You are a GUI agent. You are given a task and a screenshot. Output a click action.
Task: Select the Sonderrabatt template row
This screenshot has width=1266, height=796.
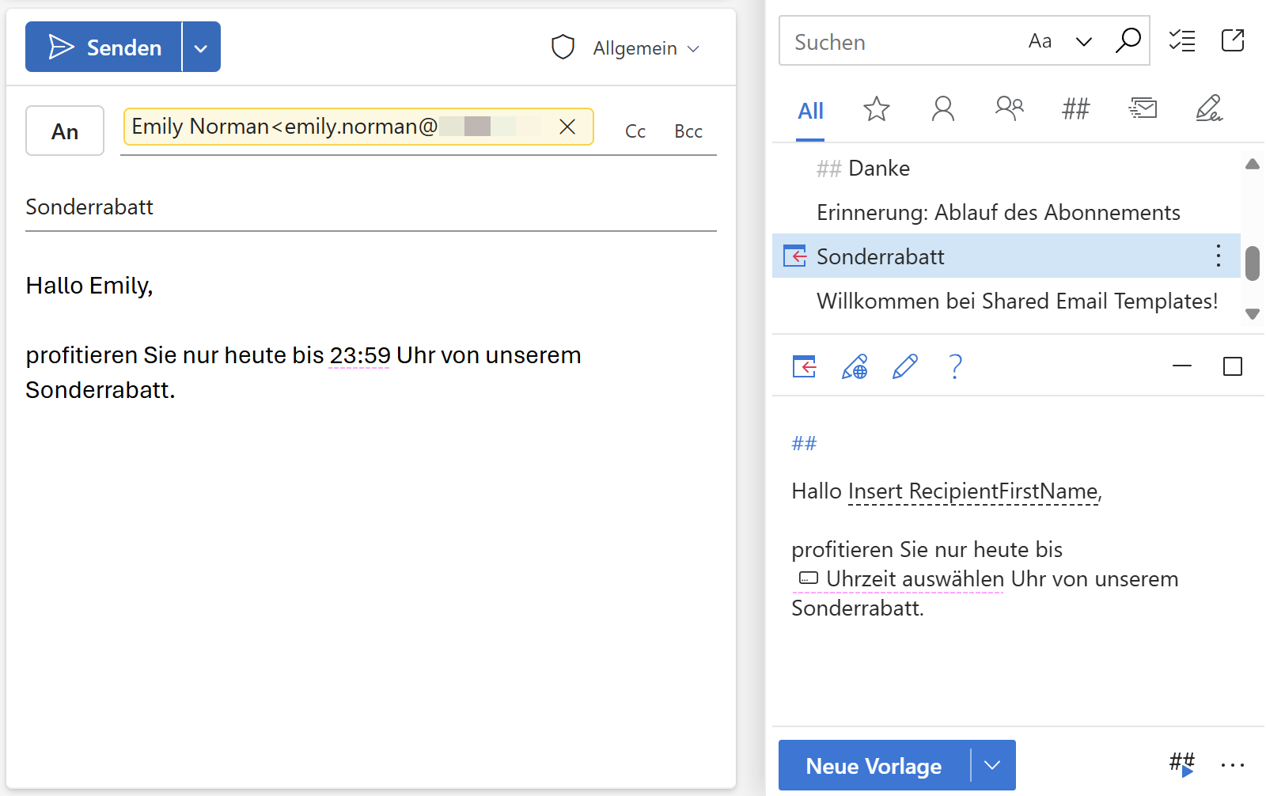pyautogui.click(x=1006, y=256)
